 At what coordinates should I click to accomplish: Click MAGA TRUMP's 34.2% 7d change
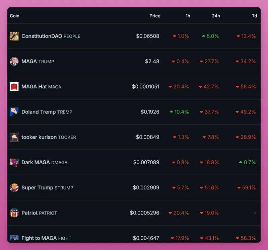click(x=246, y=61)
